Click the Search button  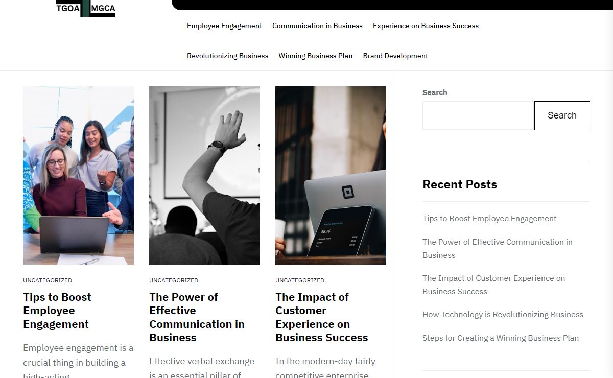(x=562, y=115)
